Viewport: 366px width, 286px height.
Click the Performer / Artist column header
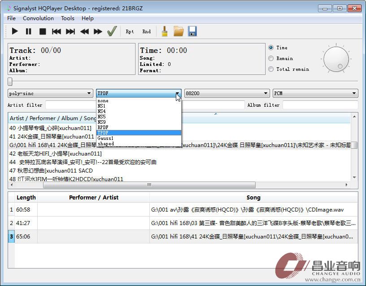[94, 198]
